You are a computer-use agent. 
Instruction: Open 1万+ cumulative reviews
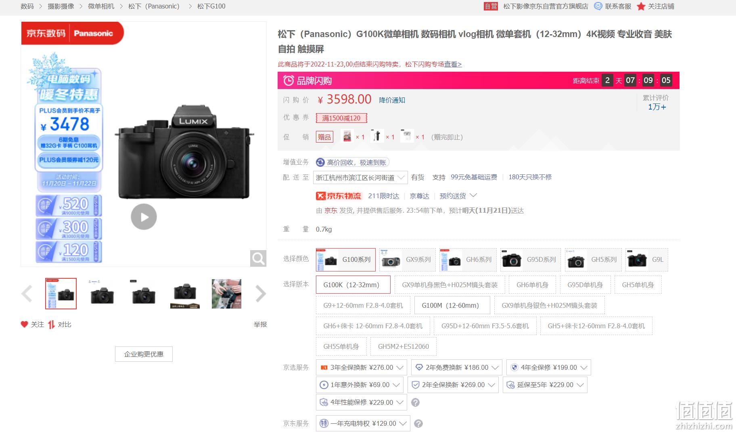point(657,107)
